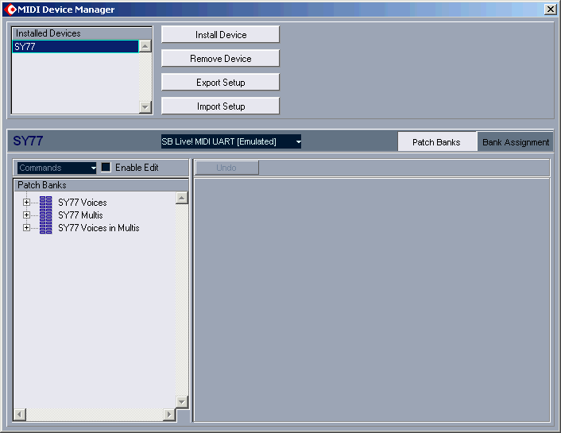Click the Installed Devices list header

[x=82, y=33]
